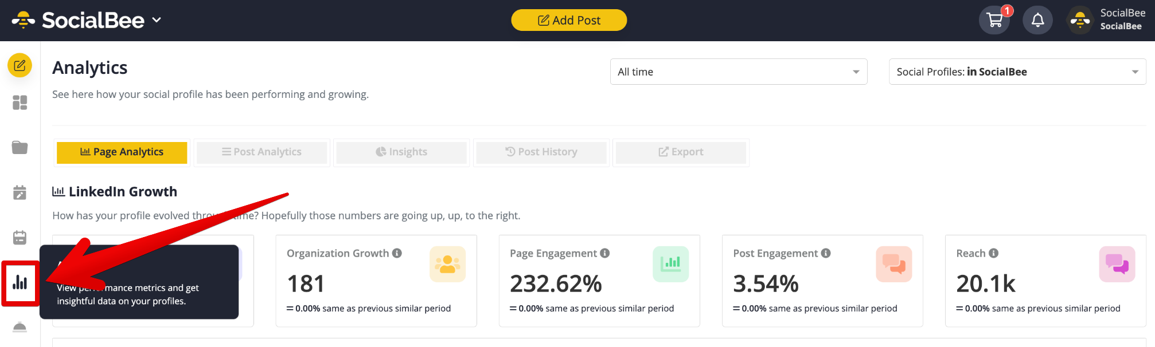This screenshot has width=1155, height=347.
Task: Click the Reach value 20.1k
Action: [x=986, y=284]
